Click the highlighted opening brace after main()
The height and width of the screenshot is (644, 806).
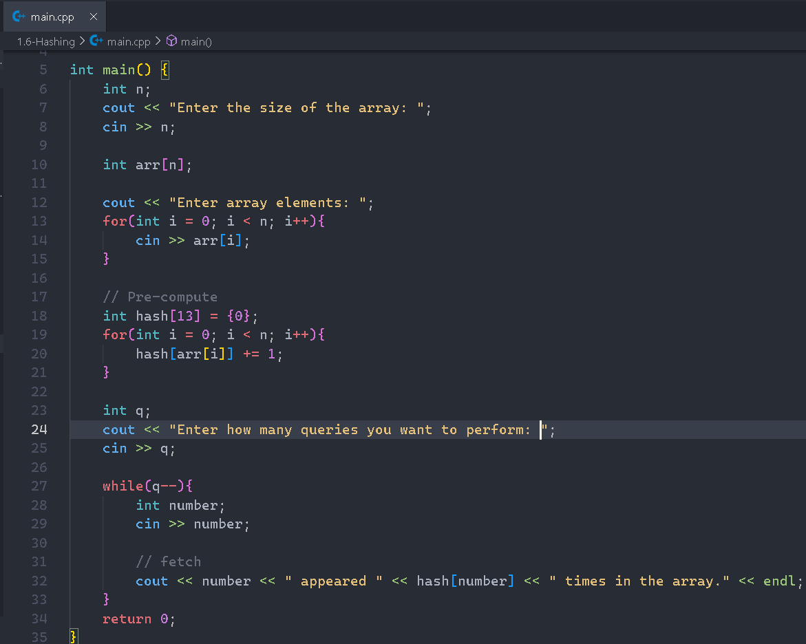tap(165, 70)
